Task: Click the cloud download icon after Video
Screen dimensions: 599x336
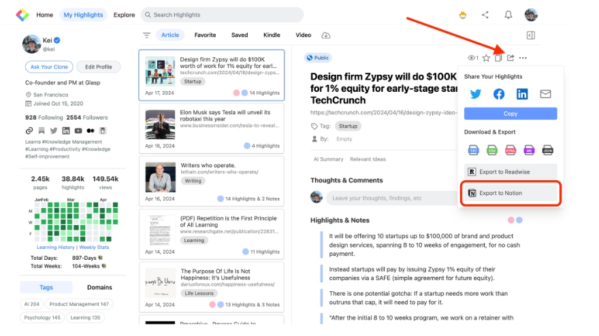Action: click(x=326, y=35)
